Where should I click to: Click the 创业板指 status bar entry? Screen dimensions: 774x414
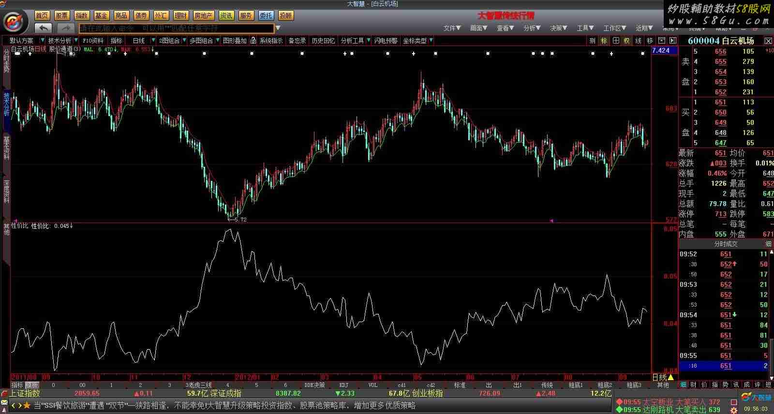click(x=427, y=394)
